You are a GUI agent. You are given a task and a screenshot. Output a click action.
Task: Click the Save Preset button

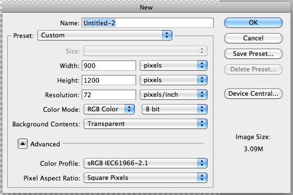(253, 54)
